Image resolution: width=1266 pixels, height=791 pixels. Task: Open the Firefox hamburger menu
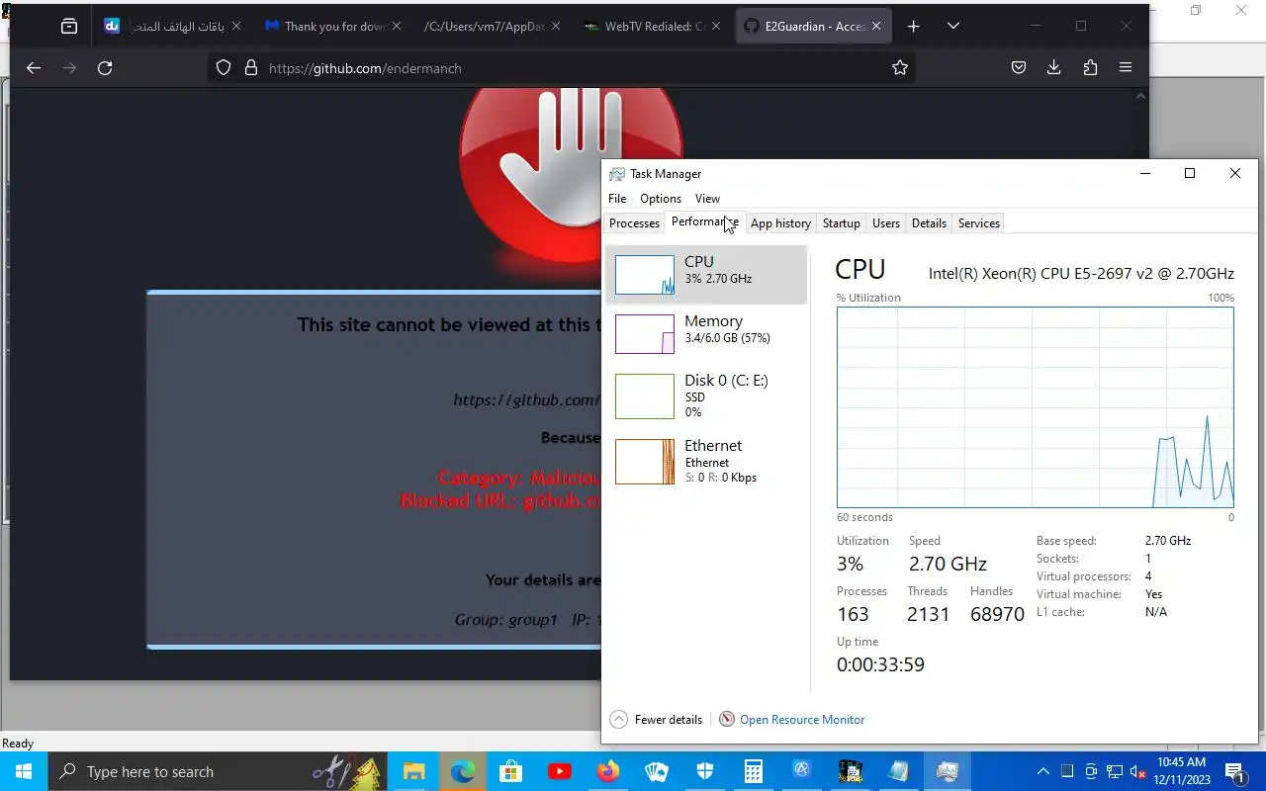pos(1126,68)
